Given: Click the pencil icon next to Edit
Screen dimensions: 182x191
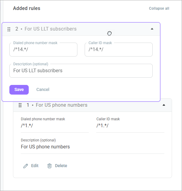Looking at the screenshot, I should point(26,166).
